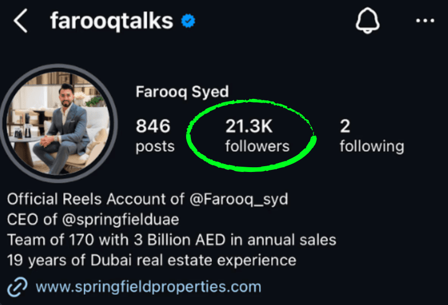Open profile actions with the ellipsis icon
This screenshot has width=448, height=305.
[x=426, y=20]
